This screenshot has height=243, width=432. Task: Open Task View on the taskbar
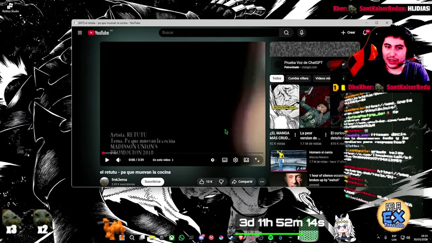tap(142, 238)
